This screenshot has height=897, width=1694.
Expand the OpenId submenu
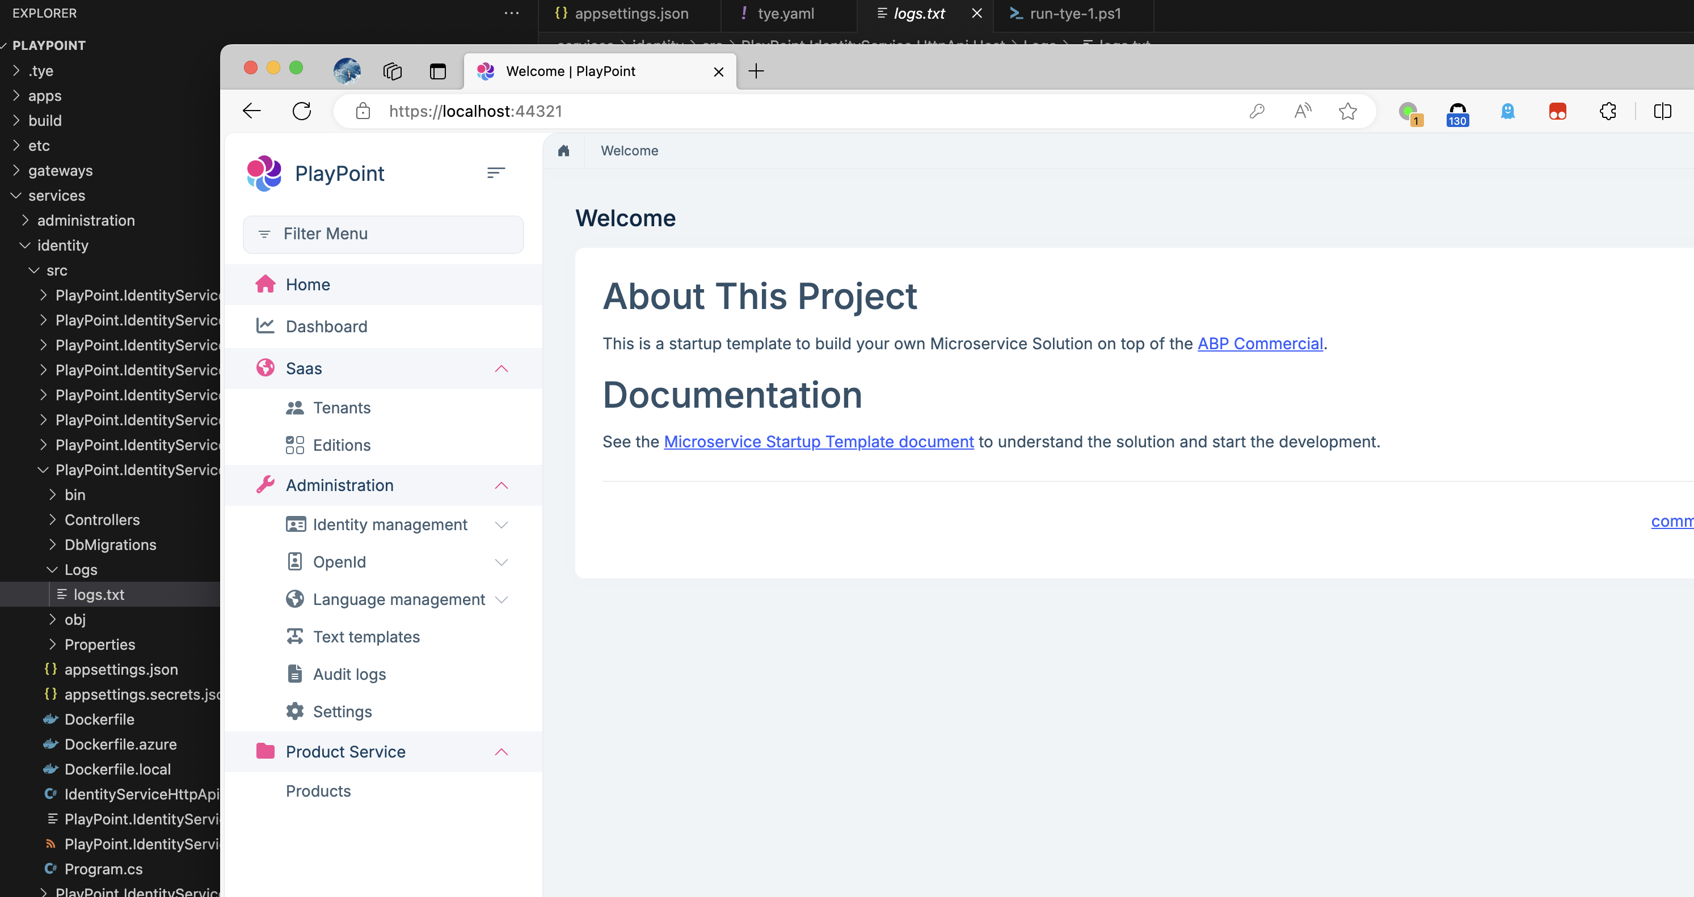(501, 562)
